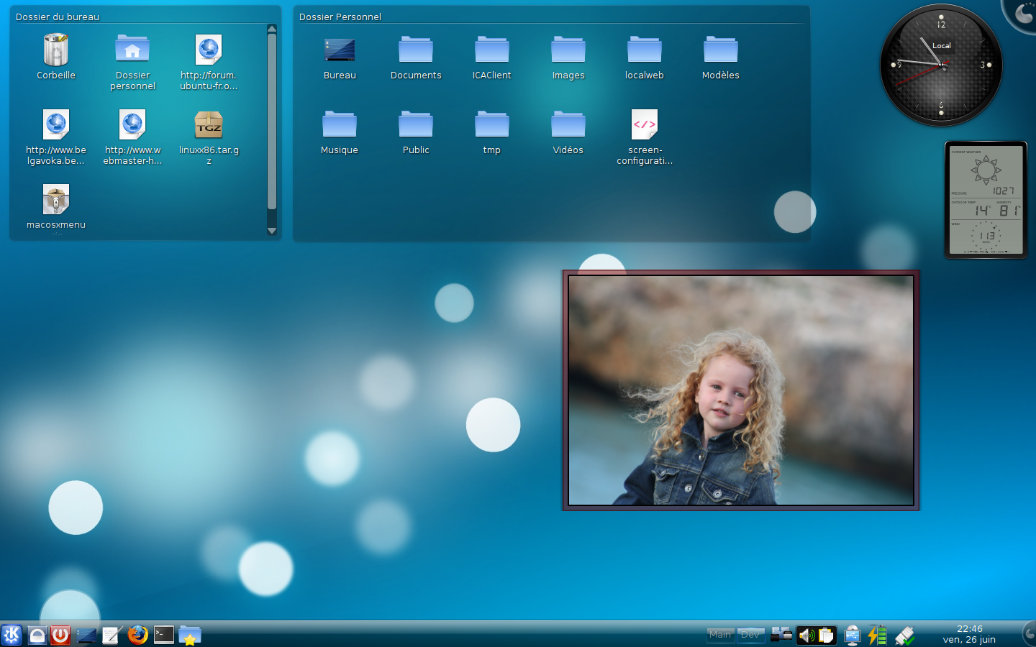The width and height of the screenshot is (1036, 647).
Task: Click the lock screen icon in panel
Action: (37, 635)
